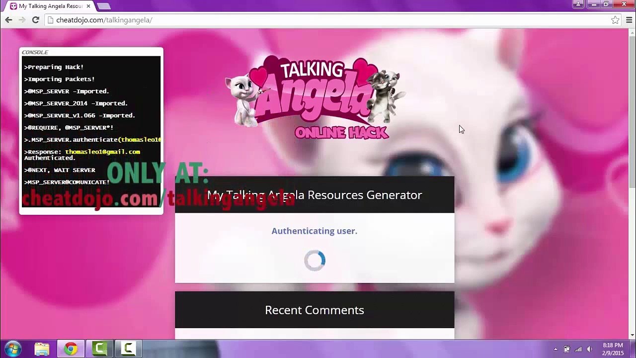Screen dimensions: 636x358
Task: Show hidden system tray icons
Action: (x=556, y=349)
